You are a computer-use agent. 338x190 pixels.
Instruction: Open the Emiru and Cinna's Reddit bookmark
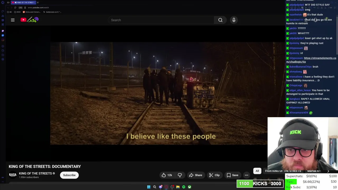[x=32, y=12]
